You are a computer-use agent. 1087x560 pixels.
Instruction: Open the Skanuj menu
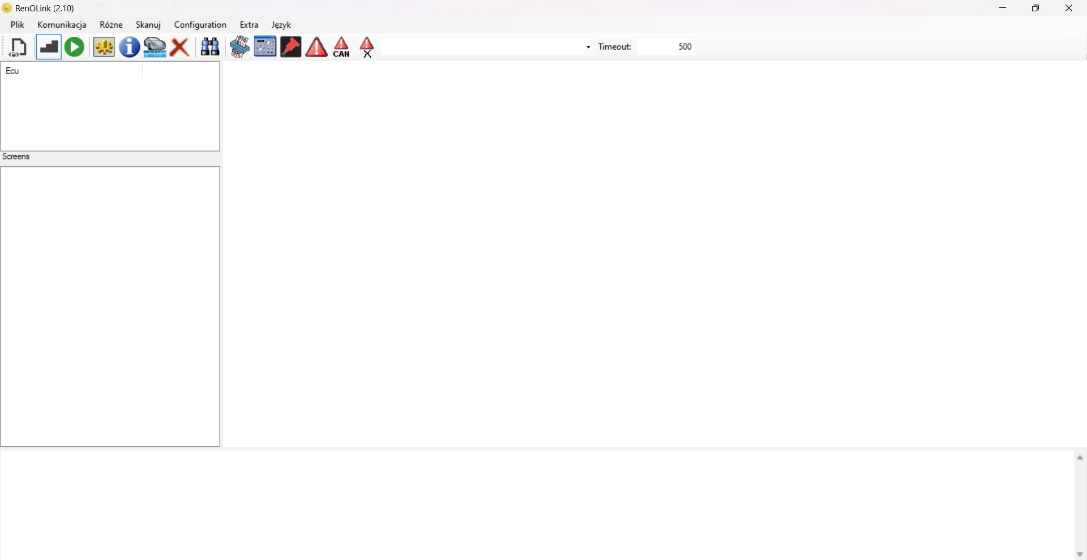(x=148, y=25)
